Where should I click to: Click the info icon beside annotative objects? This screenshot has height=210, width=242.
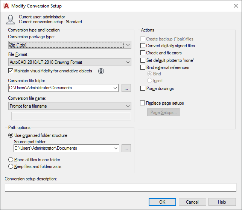coord(101,71)
